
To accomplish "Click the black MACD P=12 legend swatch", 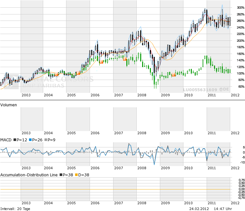I will [x=14, y=140].
